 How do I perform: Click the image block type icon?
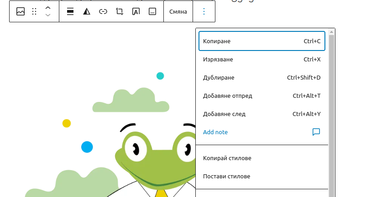point(21,12)
